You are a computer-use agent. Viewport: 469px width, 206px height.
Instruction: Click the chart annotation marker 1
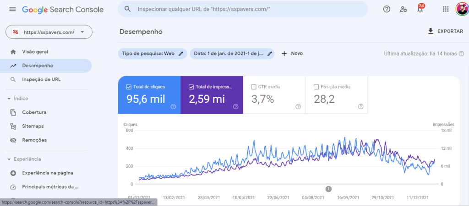coord(328,189)
